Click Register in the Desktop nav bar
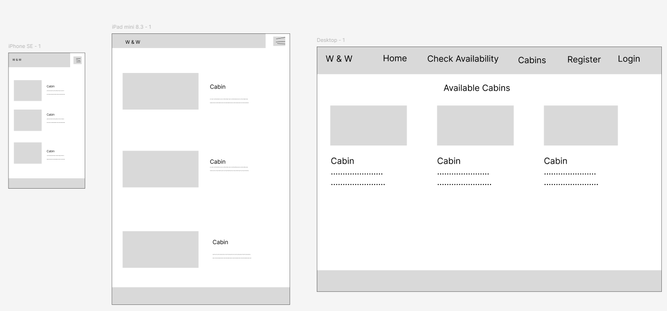This screenshot has height=311, width=667. [x=584, y=60]
